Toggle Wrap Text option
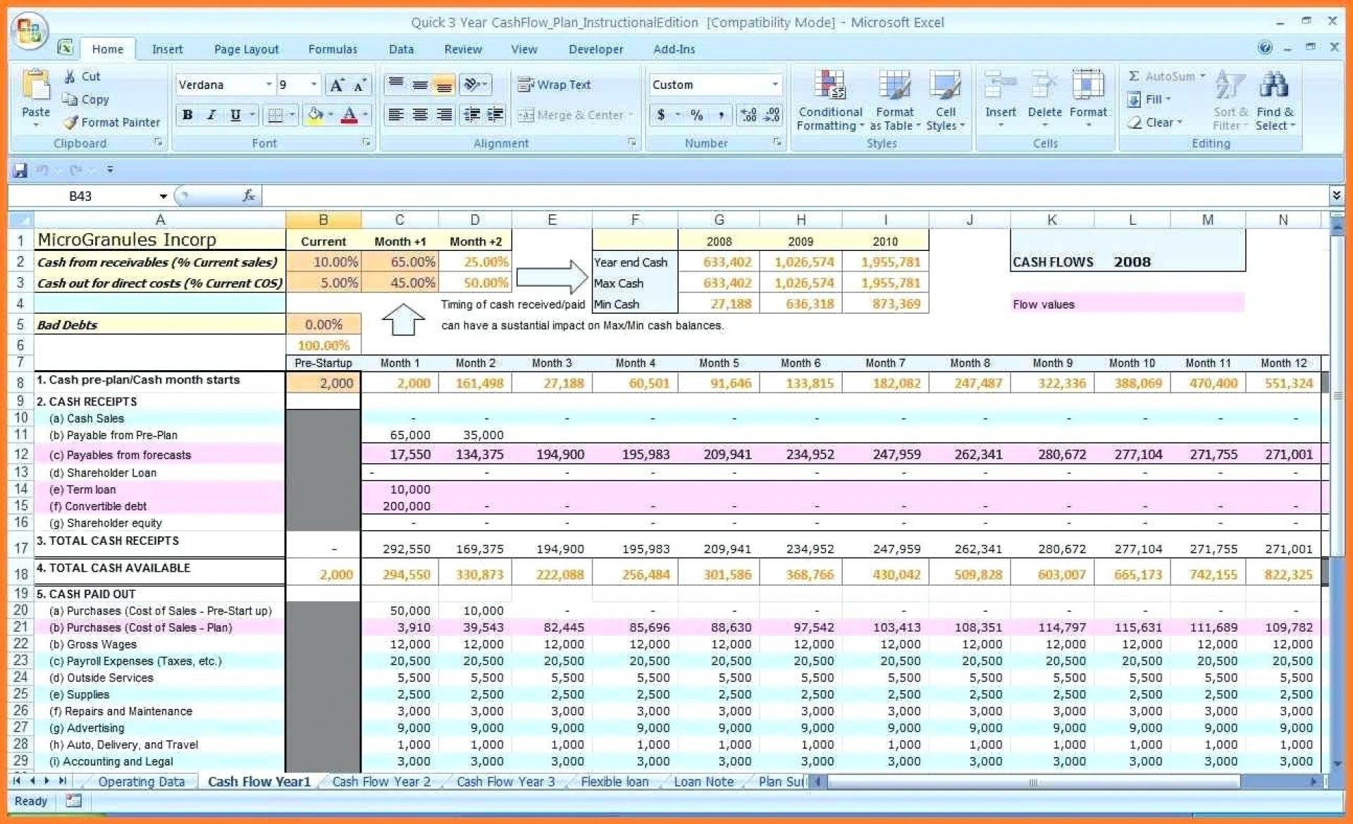This screenshot has height=824, width=1353. (x=555, y=85)
